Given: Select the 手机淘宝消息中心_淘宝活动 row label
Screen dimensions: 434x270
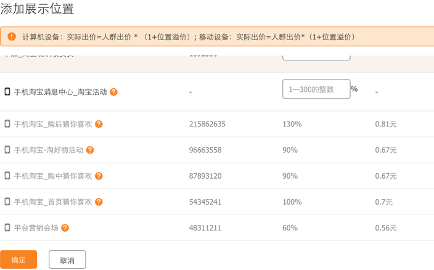Looking at the screenshot, I should coord(60,92).
